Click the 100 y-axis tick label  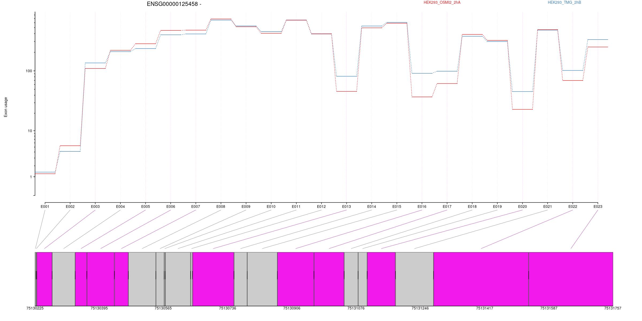[29, 71]
